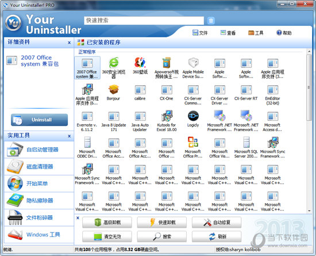Screen dimensions: 316x256
Task: Select the first Microsoft Sync Framework icon
Action: (273, 147)
